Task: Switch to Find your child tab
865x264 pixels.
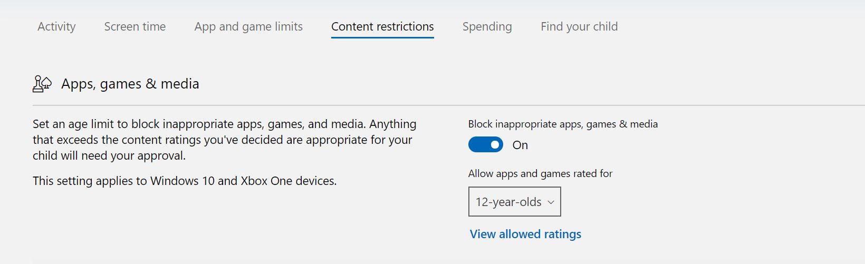Action: [579, 26]
